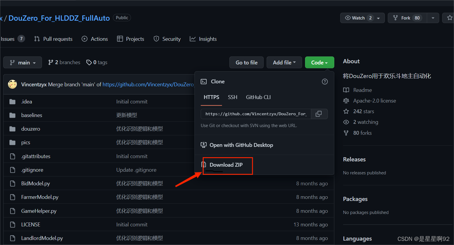The width and height of the screenshot is (454, 245).
Task: View the 0 tags link
Action: [97, 62]
